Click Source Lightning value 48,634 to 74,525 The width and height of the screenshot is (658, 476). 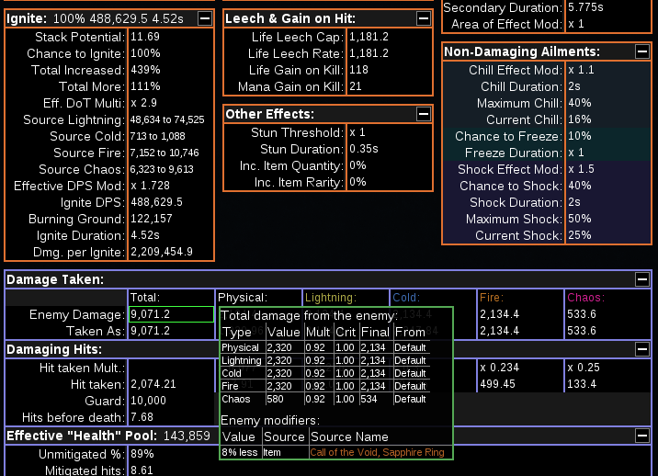pyautogui.click(x=167, y=119)
